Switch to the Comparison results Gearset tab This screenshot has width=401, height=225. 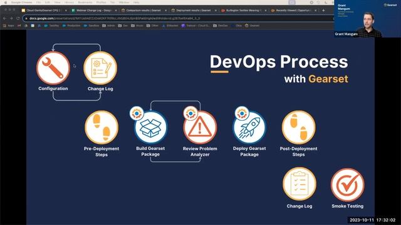tap(143, 11)
